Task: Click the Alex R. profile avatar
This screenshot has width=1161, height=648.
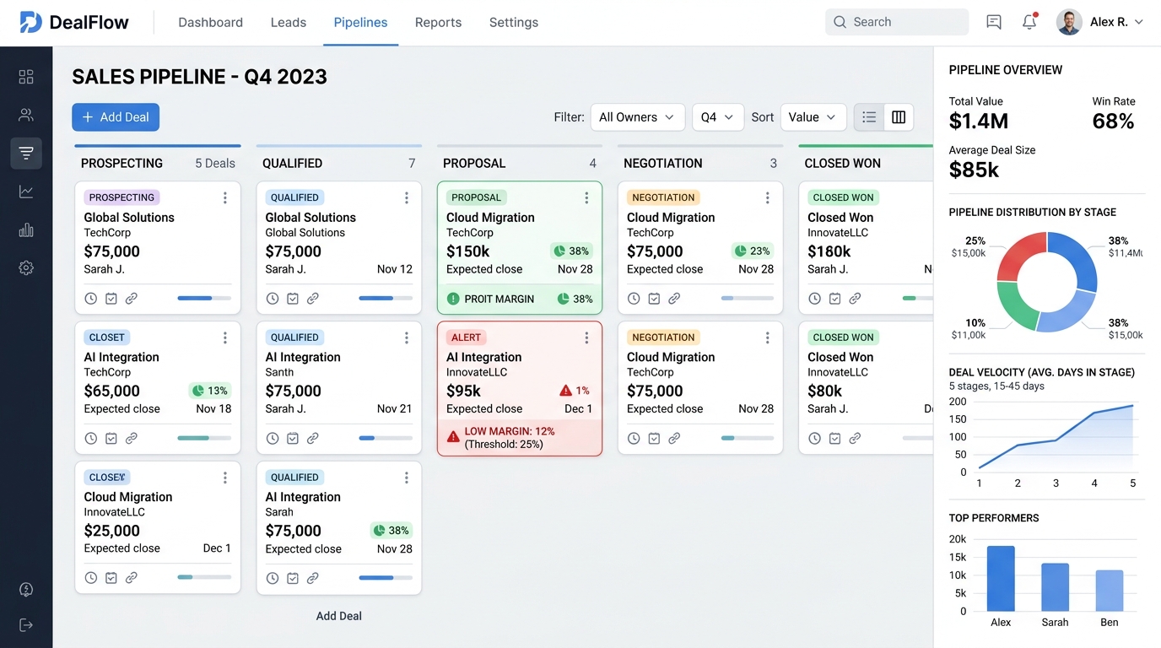Action: (1069, 22)
